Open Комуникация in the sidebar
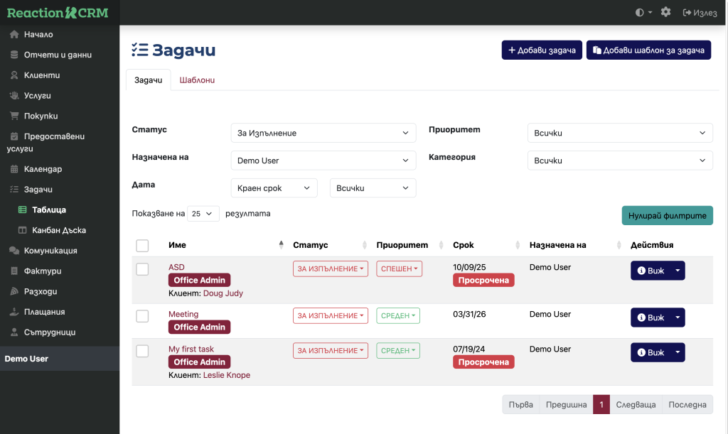The width and height of the screenshot is (728, 434). click(x=50, y=251)
